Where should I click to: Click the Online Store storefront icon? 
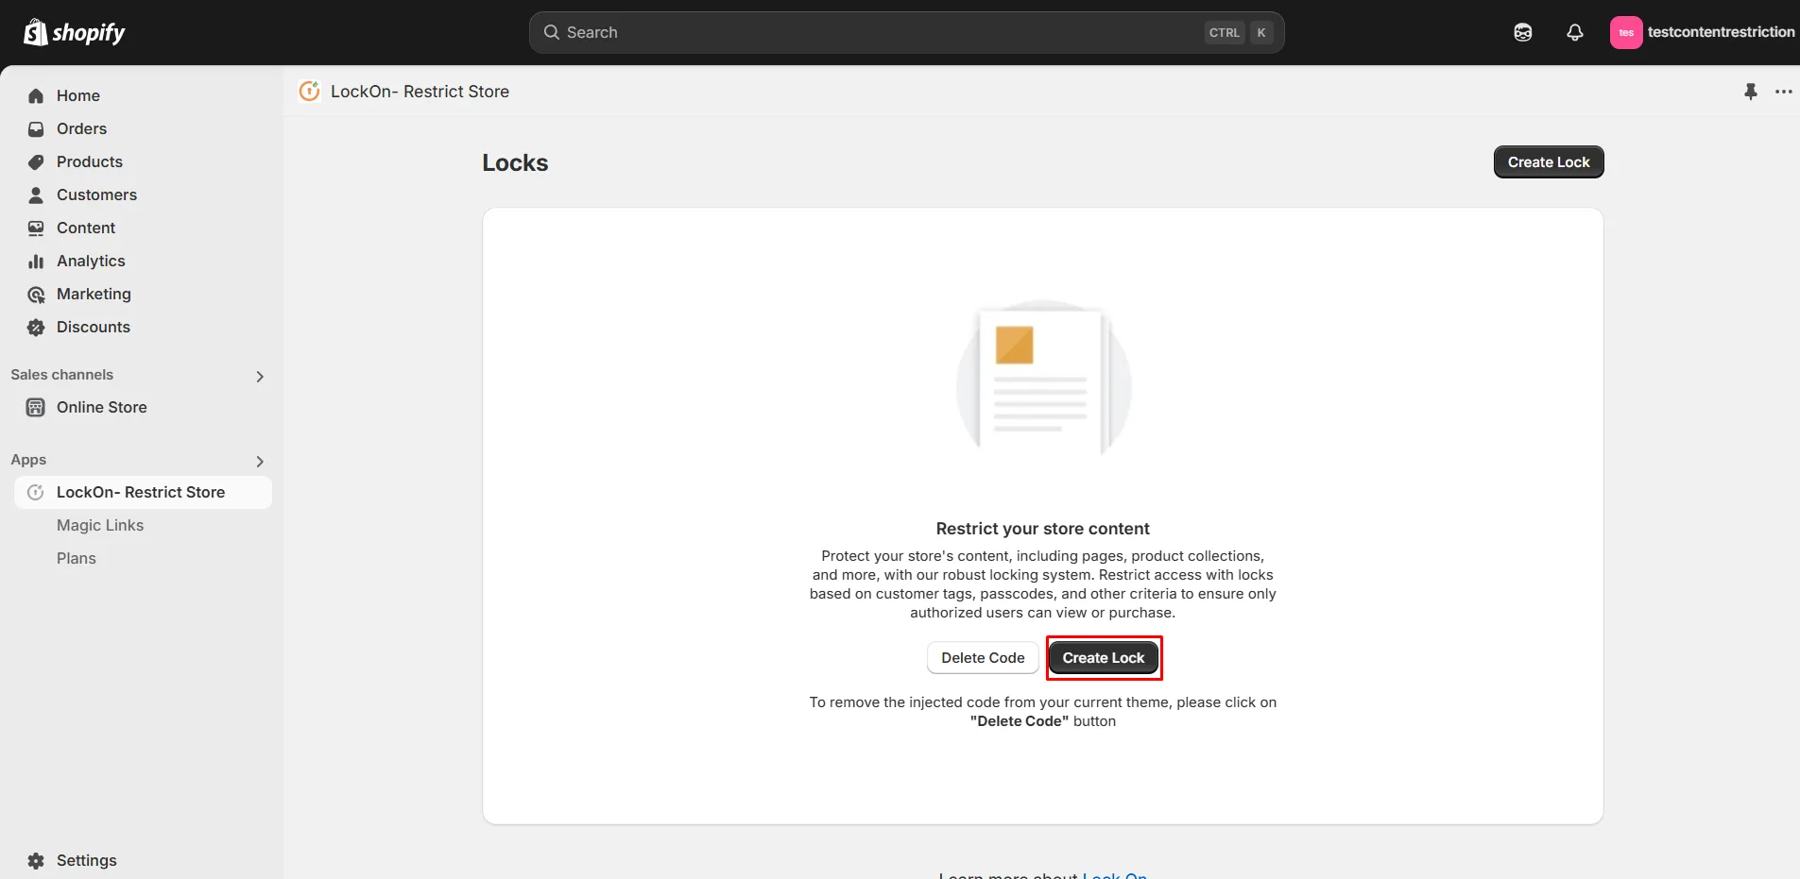36,408
